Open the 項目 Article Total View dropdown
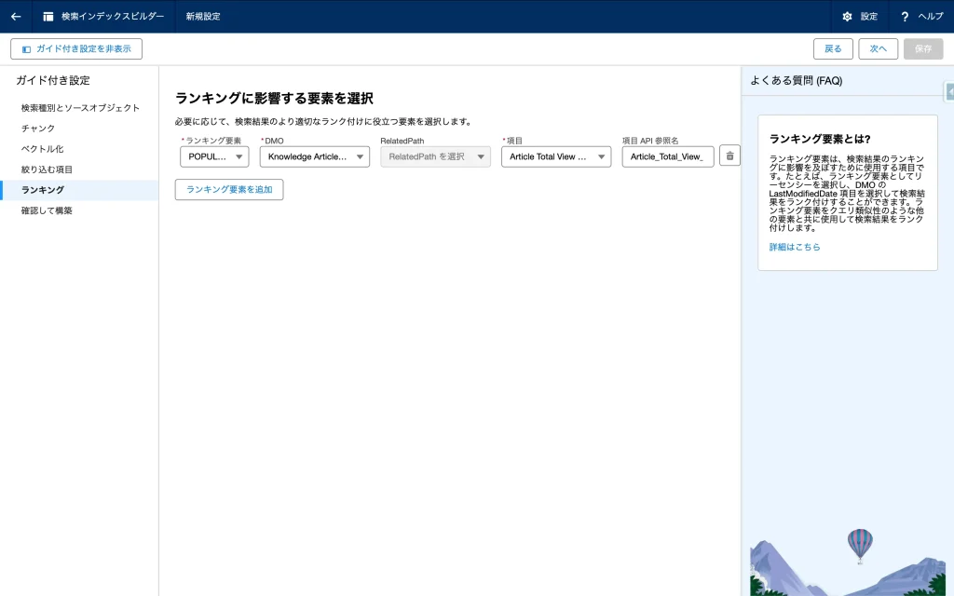This screenshot has width=954, height=596. coord(555,156)
